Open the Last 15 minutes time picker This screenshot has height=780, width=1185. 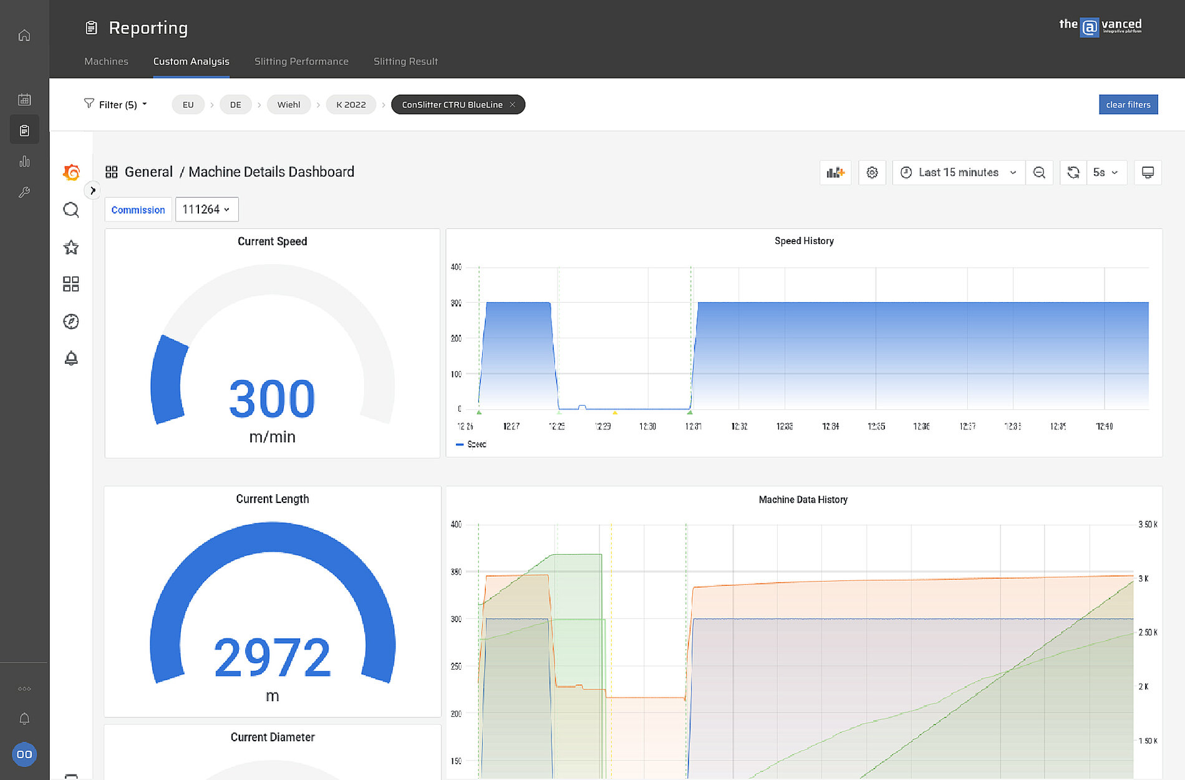[959, 173]
